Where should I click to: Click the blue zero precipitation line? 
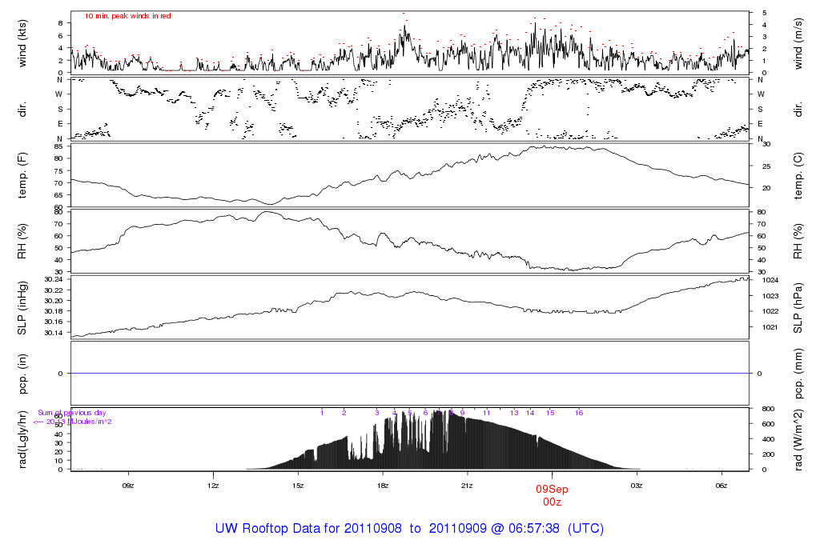(410, 373)
